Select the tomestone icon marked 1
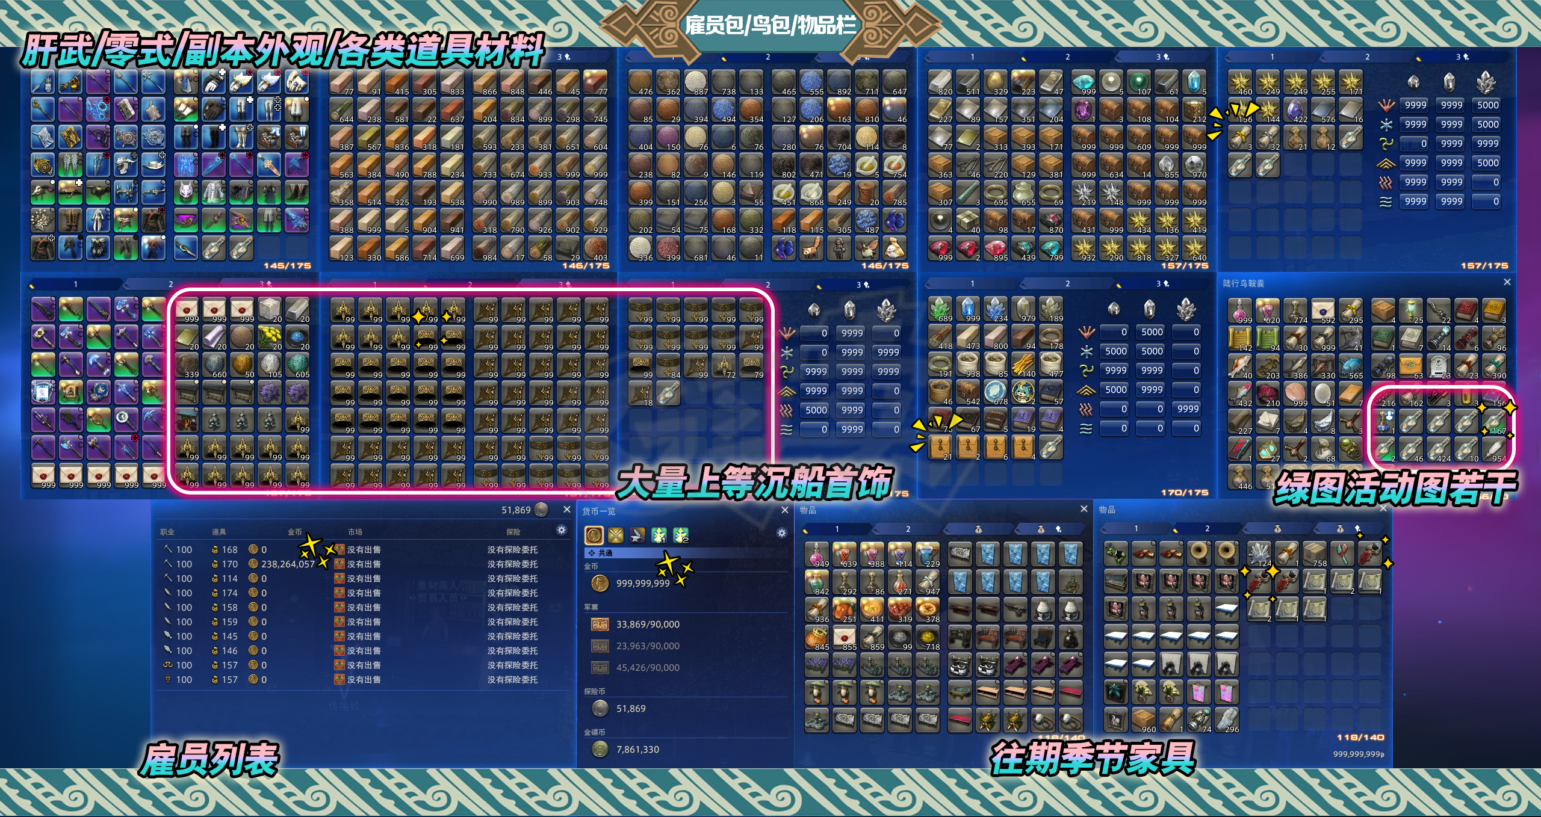Viewport: 1541px width, 817px height. coord(659,535)
